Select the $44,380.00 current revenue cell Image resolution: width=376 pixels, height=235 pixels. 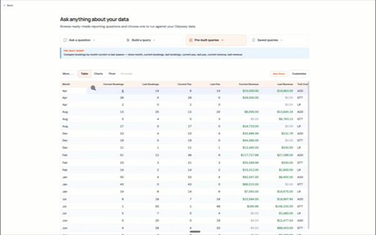point(250,141)
